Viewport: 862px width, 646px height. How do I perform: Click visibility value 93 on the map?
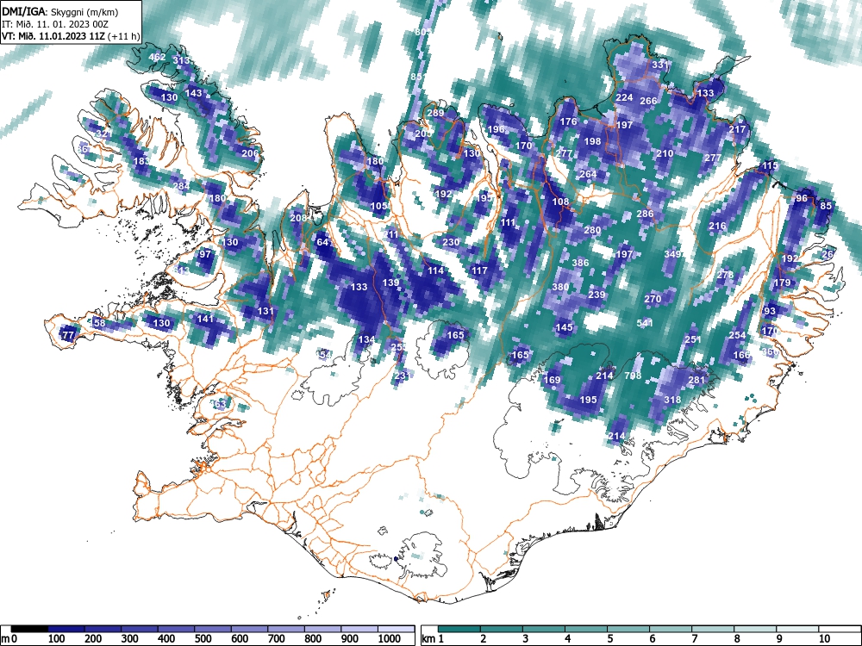[770, 311]
